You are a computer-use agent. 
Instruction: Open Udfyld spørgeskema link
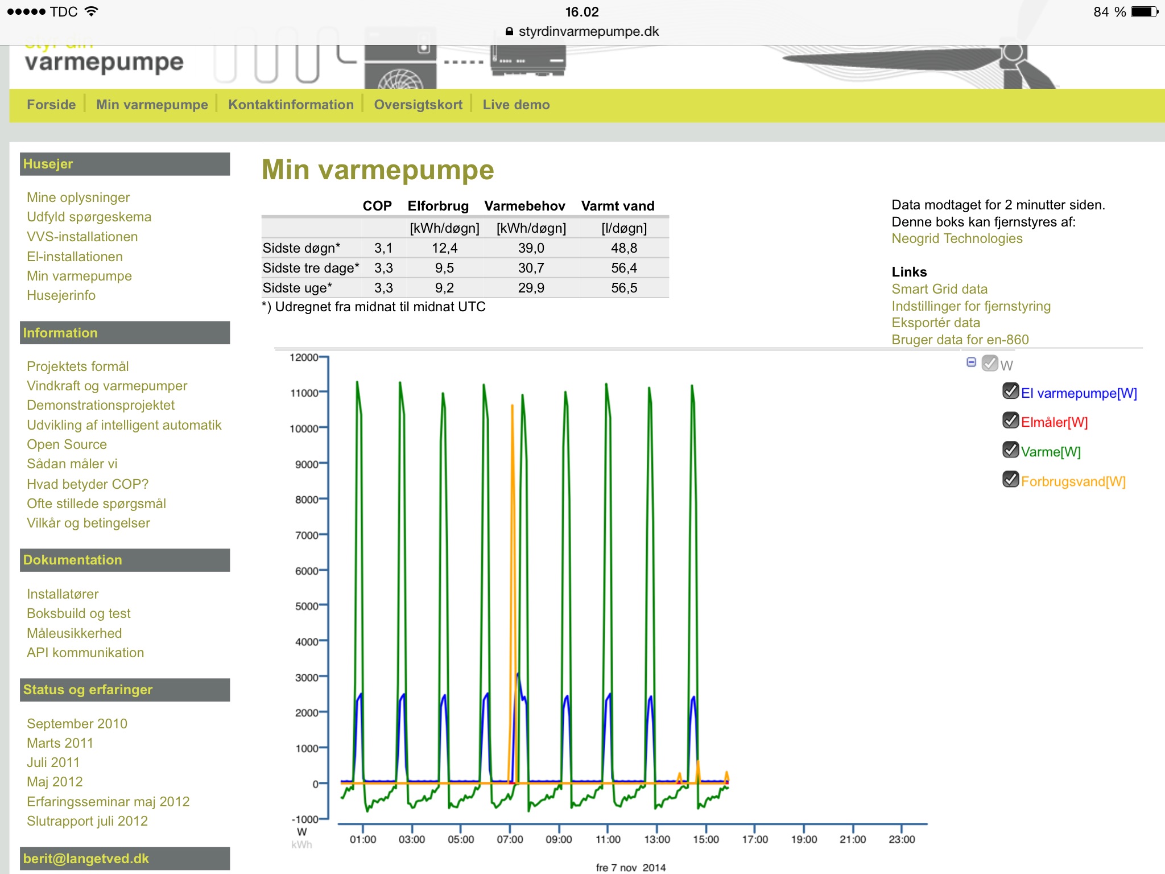point(89,217)
